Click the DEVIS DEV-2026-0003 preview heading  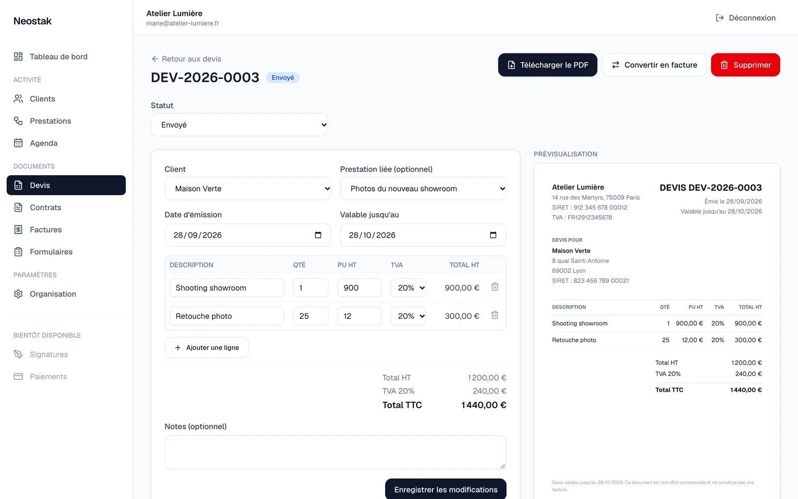pyautogui.click(x=711, y=188)
